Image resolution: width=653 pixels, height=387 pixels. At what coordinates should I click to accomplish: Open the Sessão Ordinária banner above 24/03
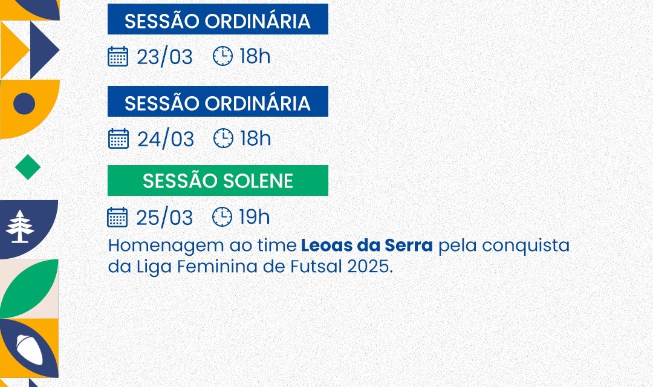click(218, 103)
